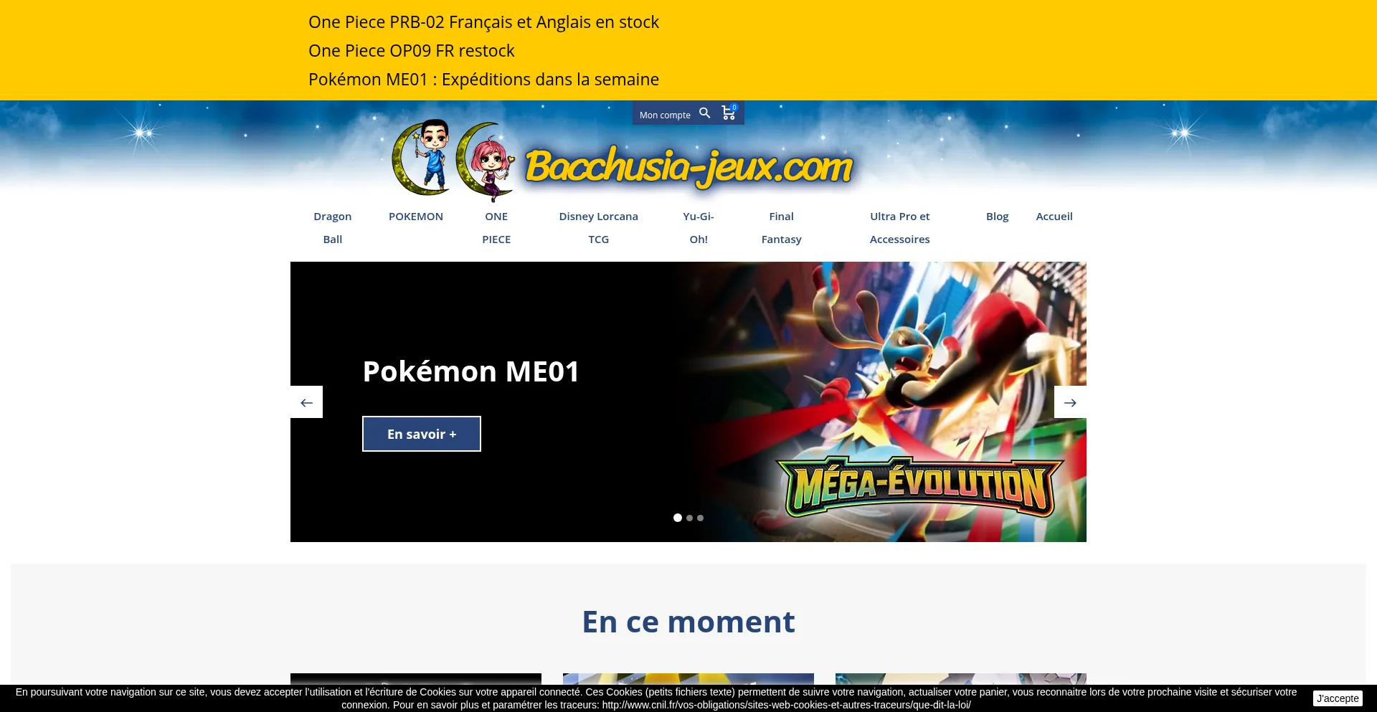
Task: Open Mon compte account link
Action: point(665,115)
